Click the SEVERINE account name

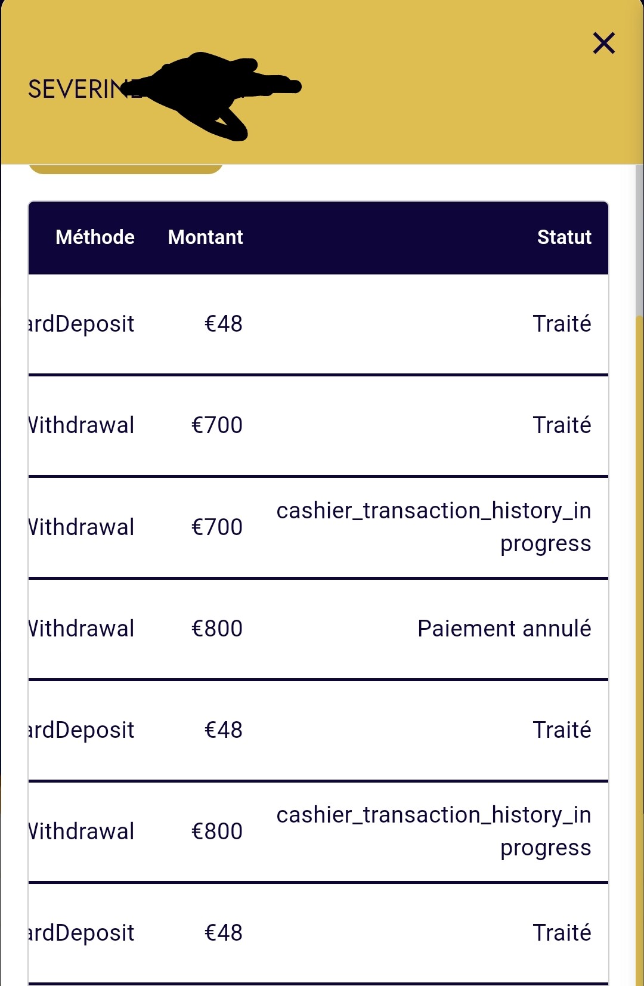pos(85,89)
